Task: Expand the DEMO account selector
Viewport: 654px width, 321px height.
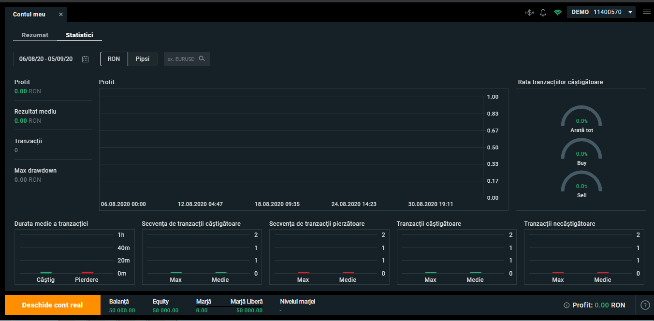Action: pos(601,12)
